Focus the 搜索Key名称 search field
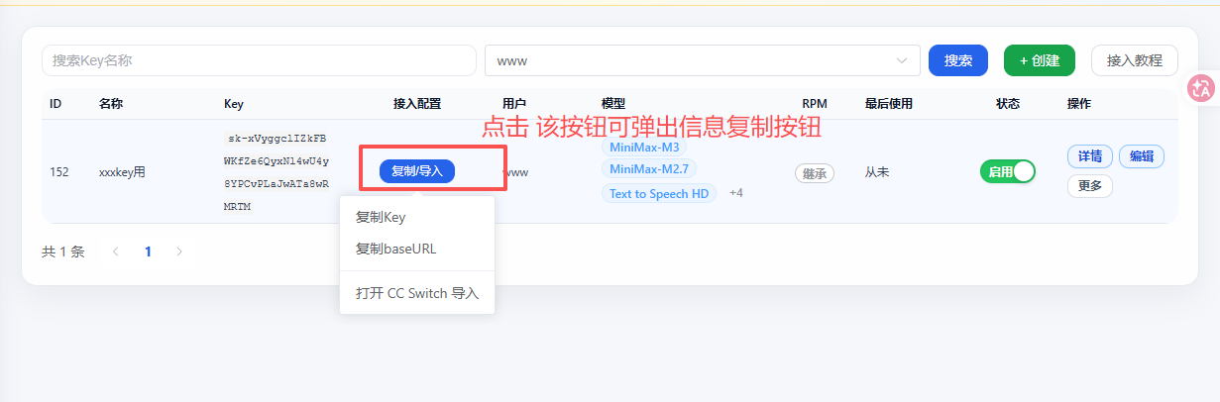This screenshot has height=402, width=1220. [x=259, y=60]
